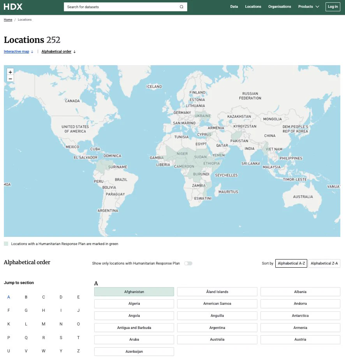Sort by Alphabetical Z-A
This screenshot has height=359, width=345.
(324, 263)
